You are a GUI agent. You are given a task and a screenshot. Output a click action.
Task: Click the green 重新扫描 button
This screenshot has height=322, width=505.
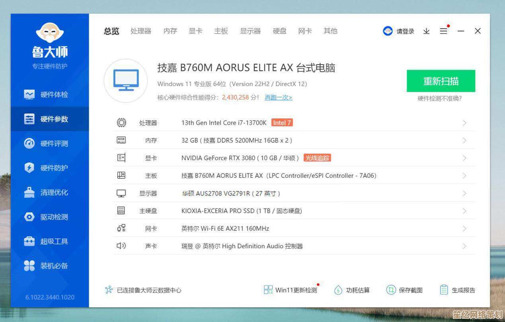pyautogui.click(x=441, y=81)
